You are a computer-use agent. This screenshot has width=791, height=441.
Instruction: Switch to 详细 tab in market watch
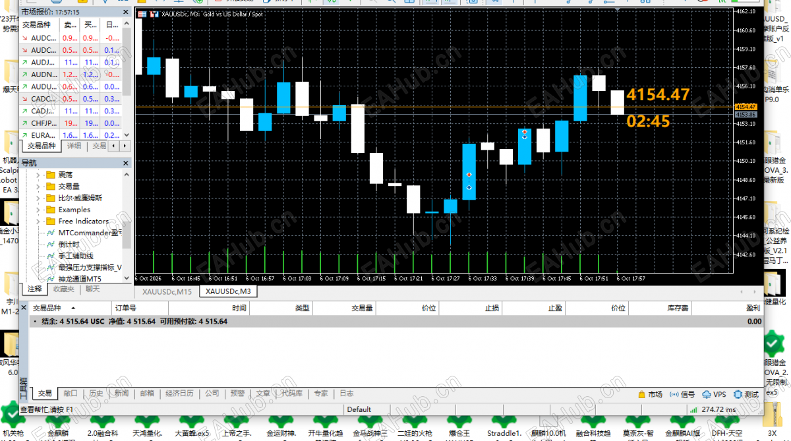click(74, 146)
